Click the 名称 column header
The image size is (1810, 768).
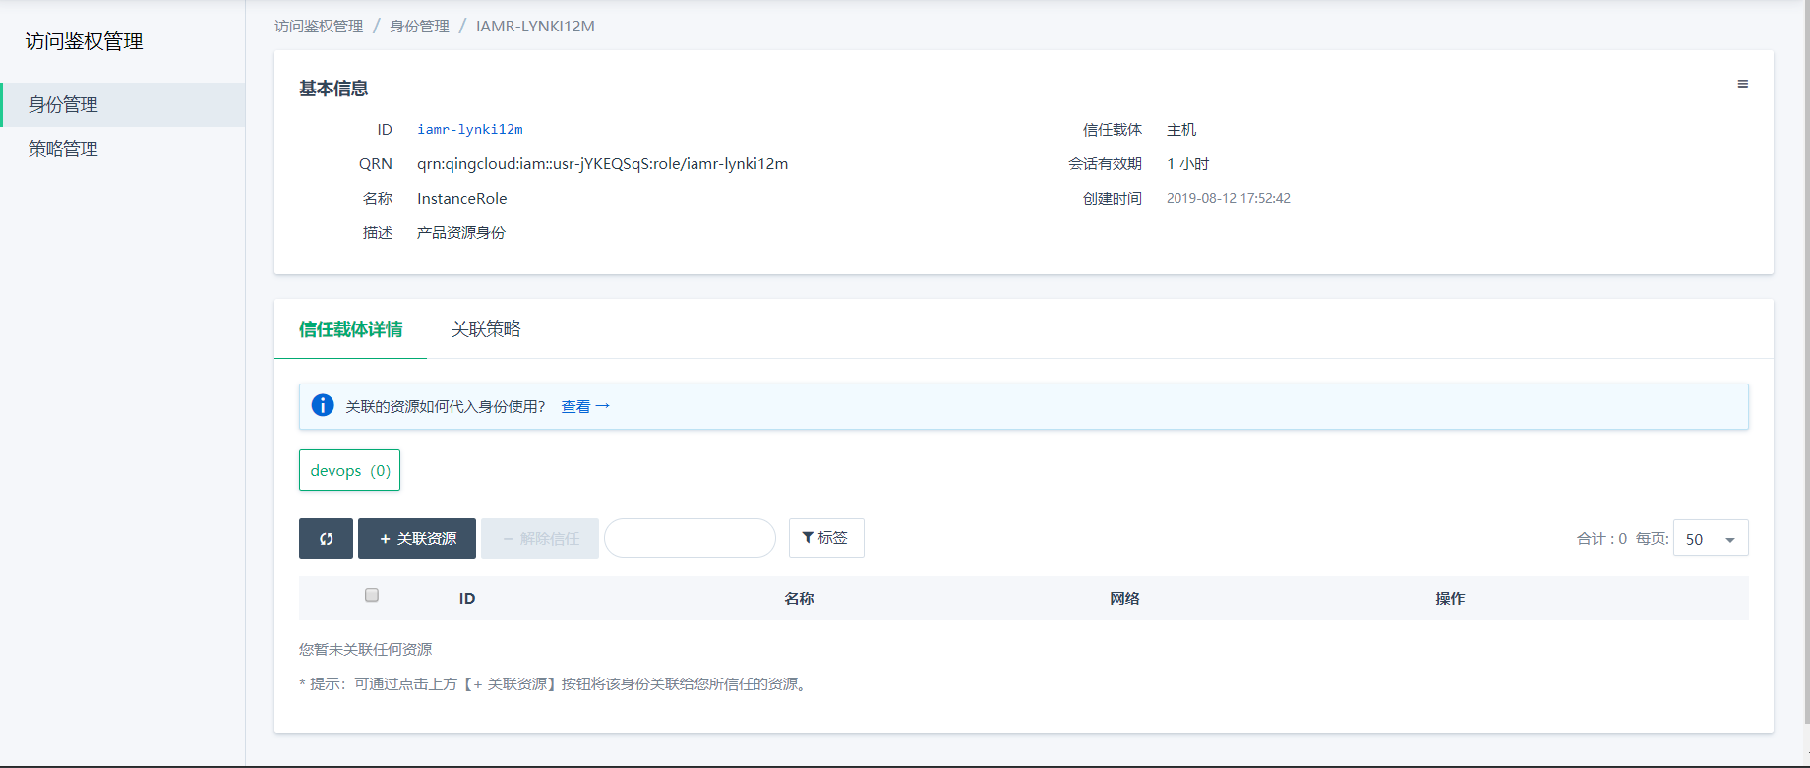(799, 599)
